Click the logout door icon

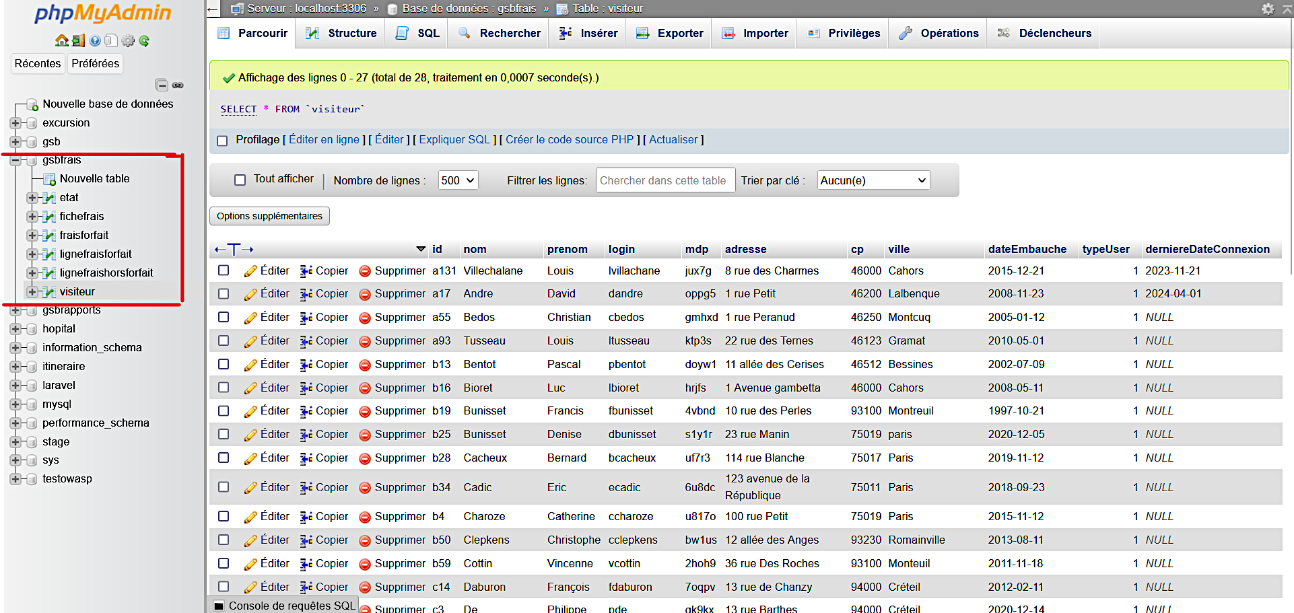[x=78, y=40]
